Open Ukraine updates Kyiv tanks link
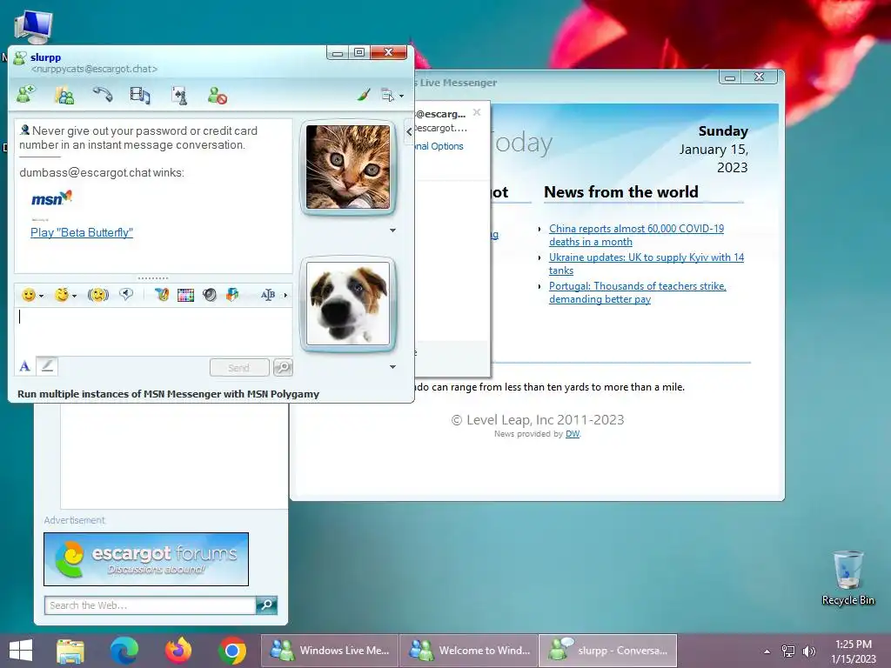 [646, 264]
